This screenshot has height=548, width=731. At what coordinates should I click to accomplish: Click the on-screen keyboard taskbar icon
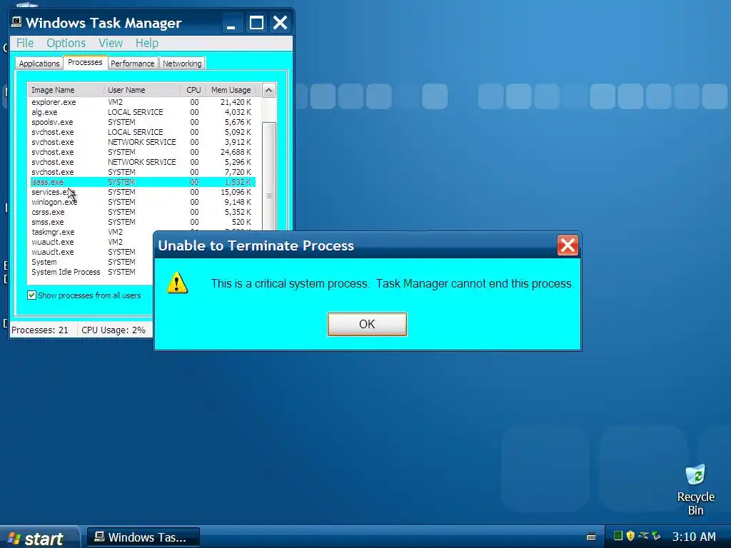coord(590,537)
